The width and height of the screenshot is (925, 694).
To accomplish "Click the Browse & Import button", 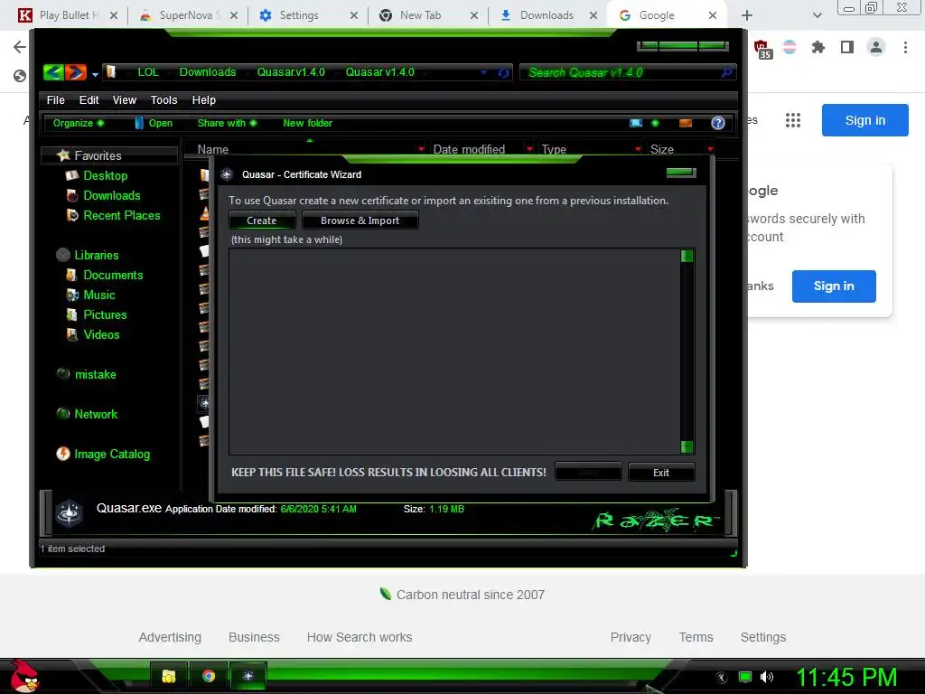I will [x=360, y=220].
